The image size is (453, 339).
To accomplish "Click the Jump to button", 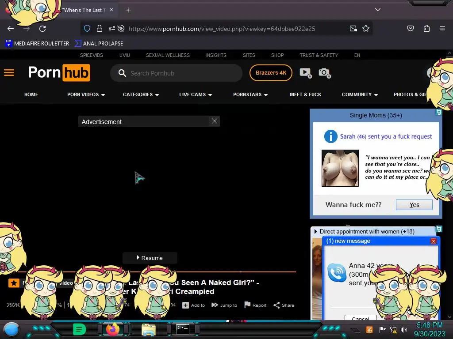I will 224,305.
